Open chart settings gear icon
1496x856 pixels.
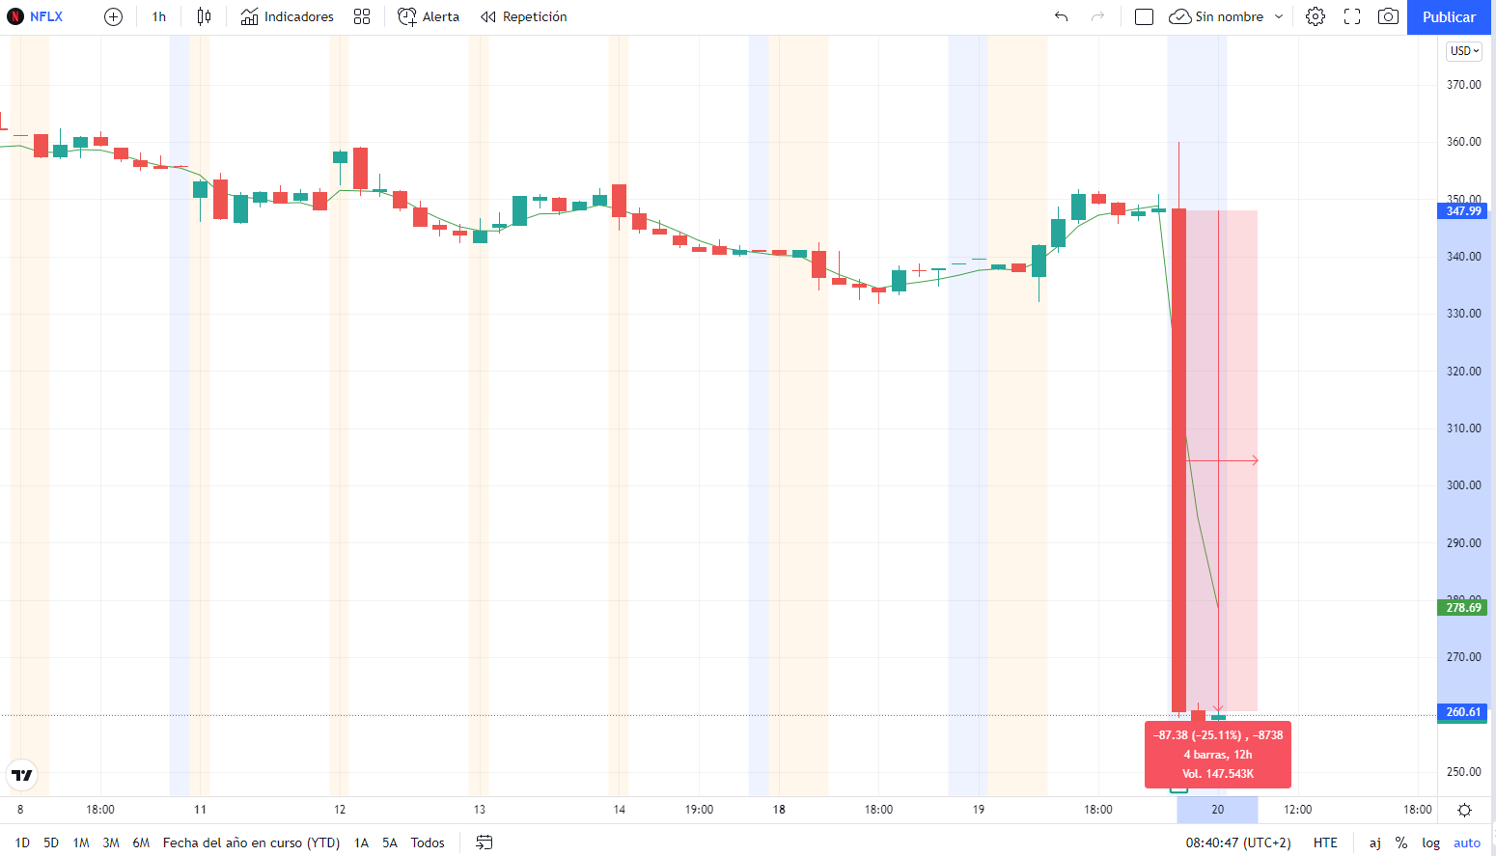coord(1315,17)
